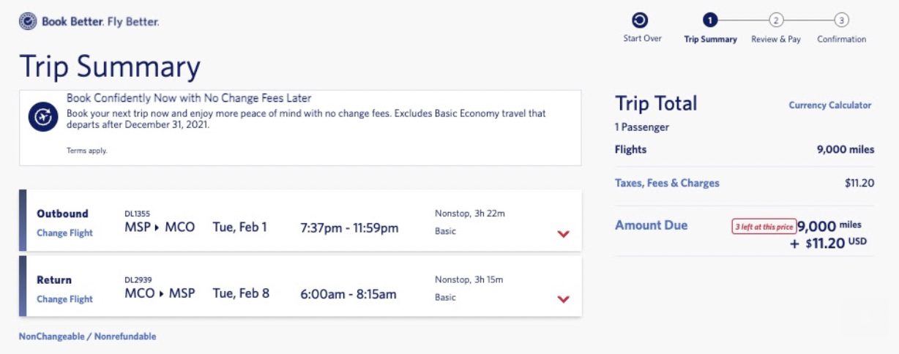This screenshot has height=354, width=899.
Task: Open the Currency Calculator link
Action: [x=830, y=105]
